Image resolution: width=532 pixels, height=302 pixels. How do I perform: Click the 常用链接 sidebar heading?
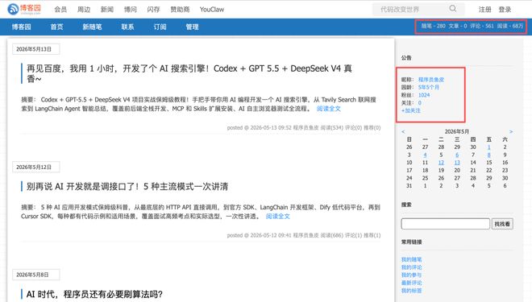point(411,242)
